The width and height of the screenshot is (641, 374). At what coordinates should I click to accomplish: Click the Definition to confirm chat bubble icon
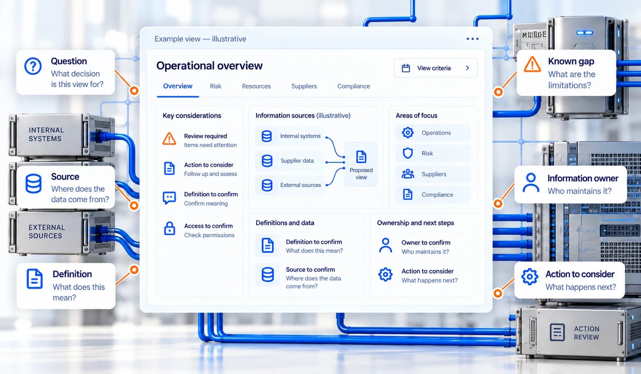click(x=169, y=198)
